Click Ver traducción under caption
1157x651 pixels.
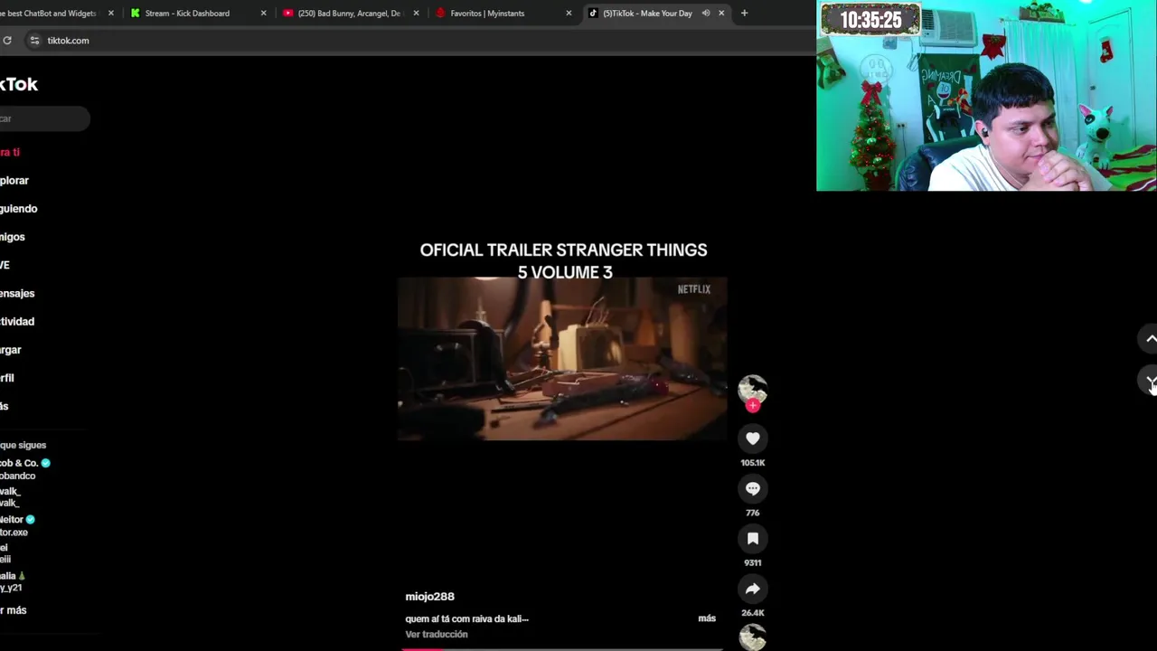click(x=437, y=635)
